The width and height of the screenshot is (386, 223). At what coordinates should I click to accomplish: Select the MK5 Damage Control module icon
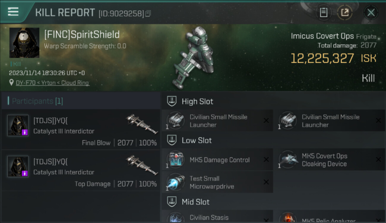pyautogui.click(x=175, y=160)
